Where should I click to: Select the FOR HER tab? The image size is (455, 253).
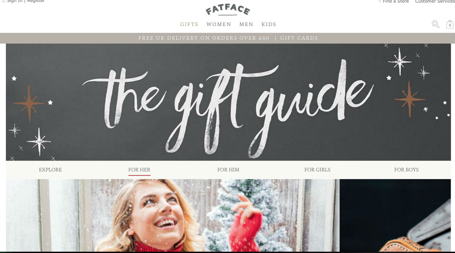tap(139, 170)
